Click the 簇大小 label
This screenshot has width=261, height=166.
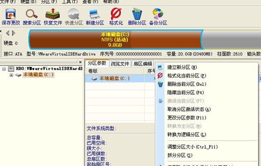[x=94, y=148]
